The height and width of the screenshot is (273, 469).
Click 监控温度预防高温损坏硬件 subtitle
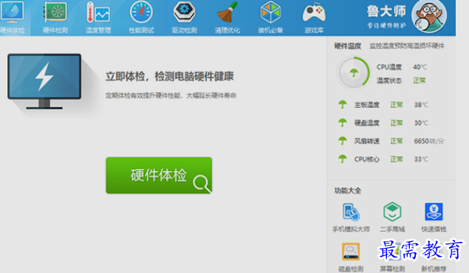pos(407,46)
